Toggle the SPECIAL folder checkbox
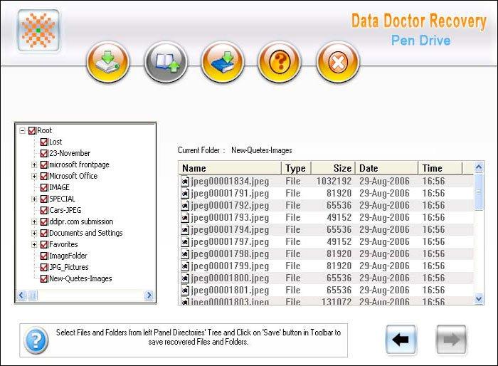 pos(44,199)
